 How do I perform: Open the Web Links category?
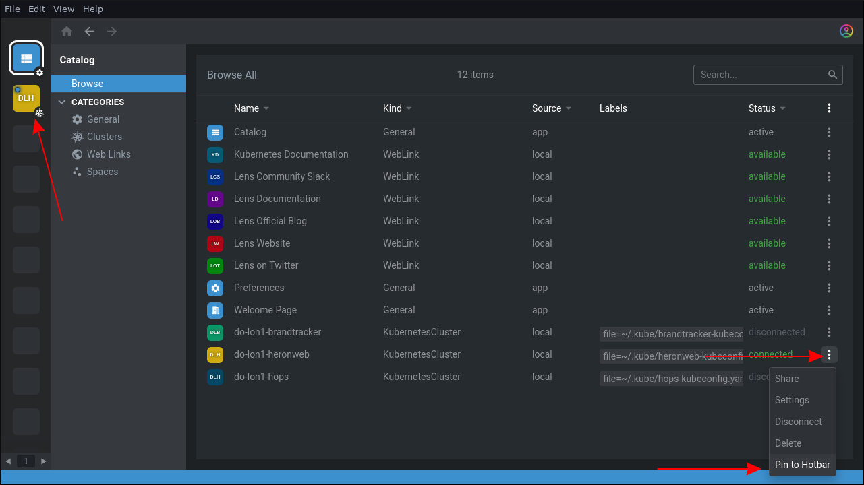[109, 154]
